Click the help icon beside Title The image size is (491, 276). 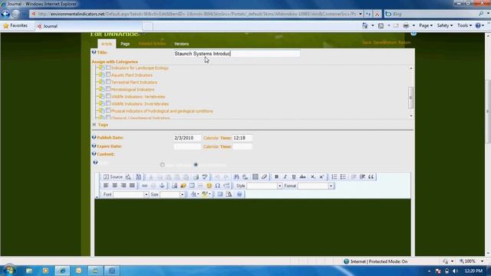pos(94,52)
